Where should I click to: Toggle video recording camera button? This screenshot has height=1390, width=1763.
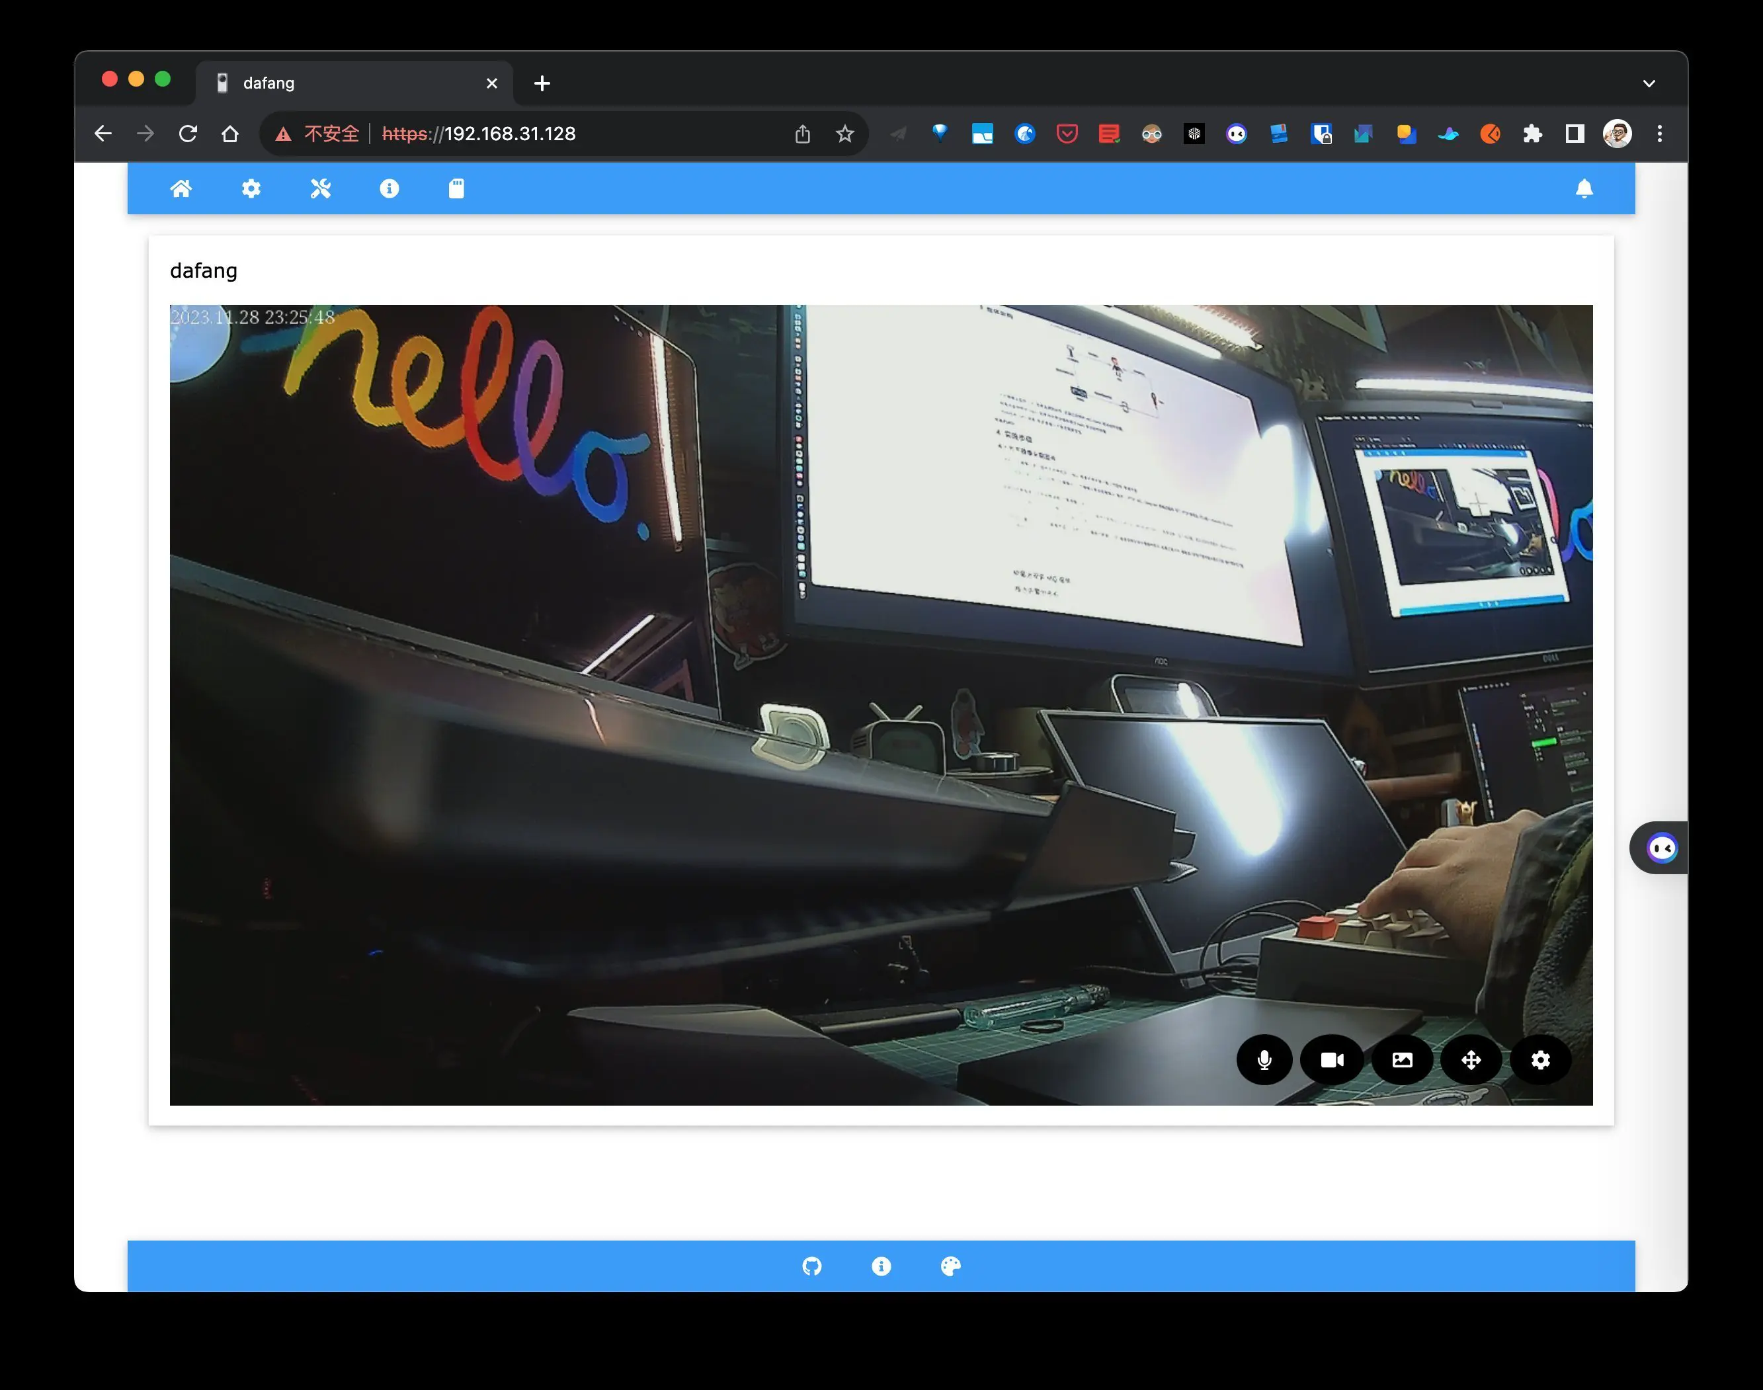[1332, 1059]
